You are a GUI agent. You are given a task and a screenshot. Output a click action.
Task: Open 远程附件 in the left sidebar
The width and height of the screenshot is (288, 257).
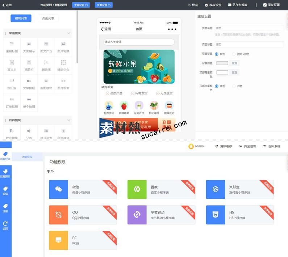coord(5,173)
